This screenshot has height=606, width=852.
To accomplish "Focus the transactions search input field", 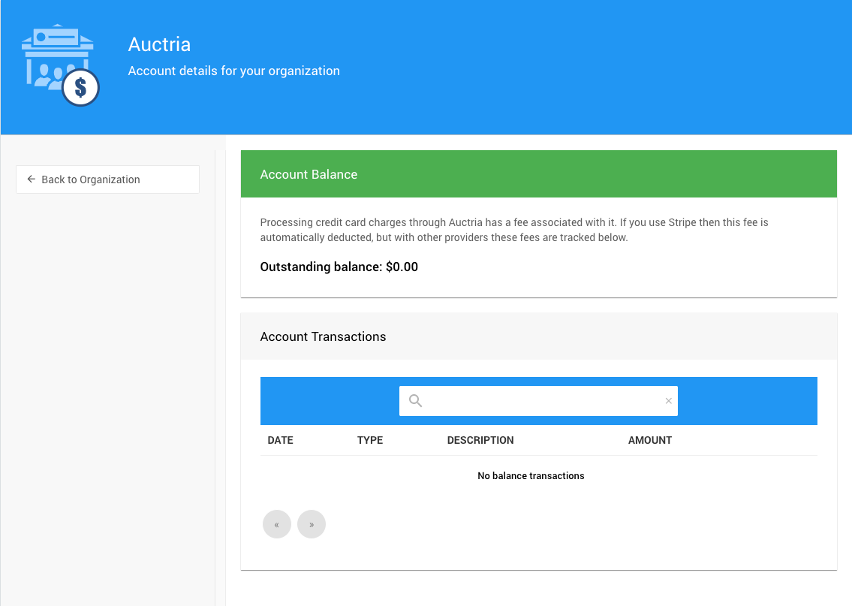I will [x=542, y=401].
